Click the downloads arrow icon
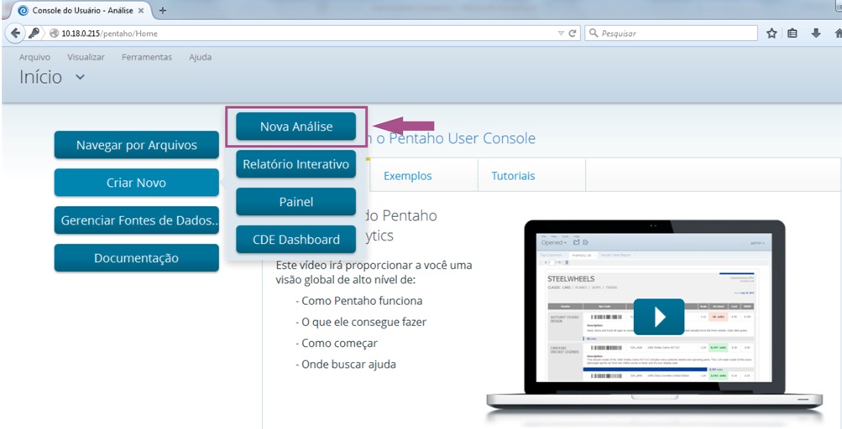842x429 pixels. [x=816, y=34]
